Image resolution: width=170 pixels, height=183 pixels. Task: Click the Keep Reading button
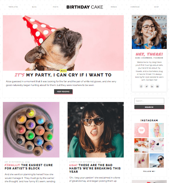click(x=63, y=92)
